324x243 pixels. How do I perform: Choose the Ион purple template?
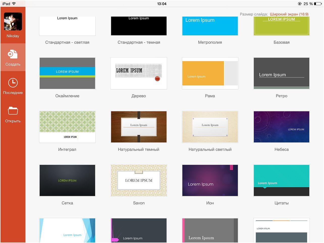tap(210, 180)
